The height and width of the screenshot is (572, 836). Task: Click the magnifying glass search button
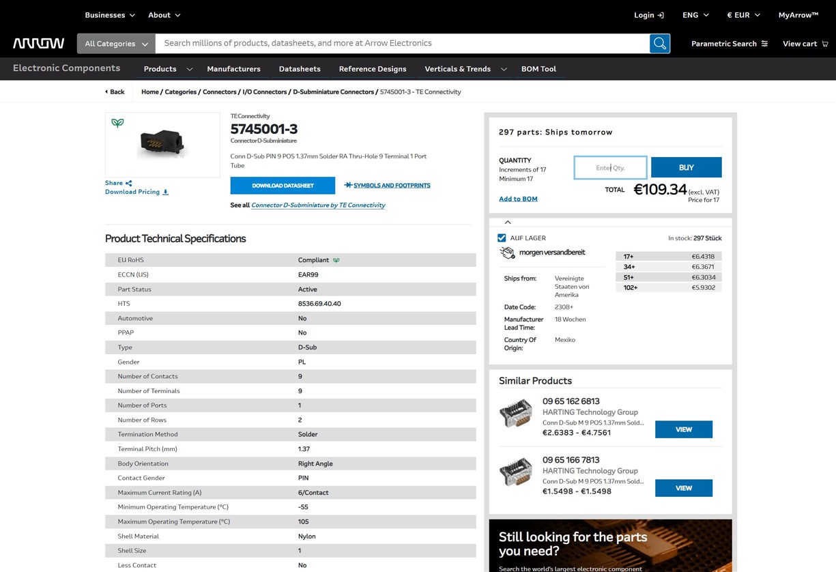pos(659,44)
